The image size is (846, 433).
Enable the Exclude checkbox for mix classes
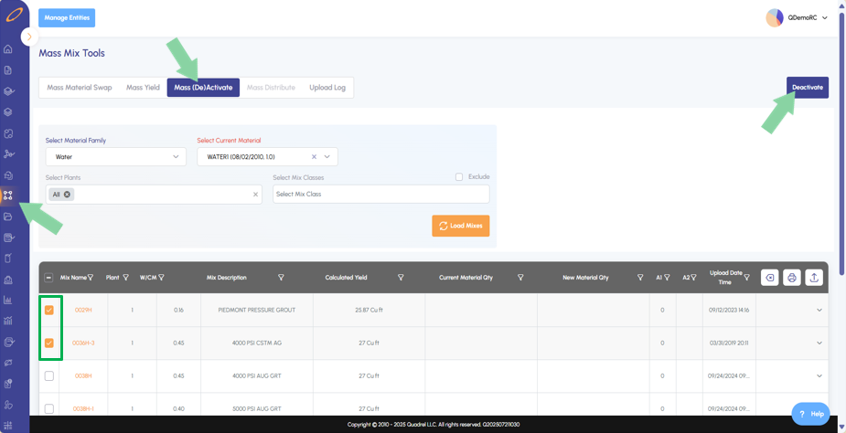click(459, 177)
